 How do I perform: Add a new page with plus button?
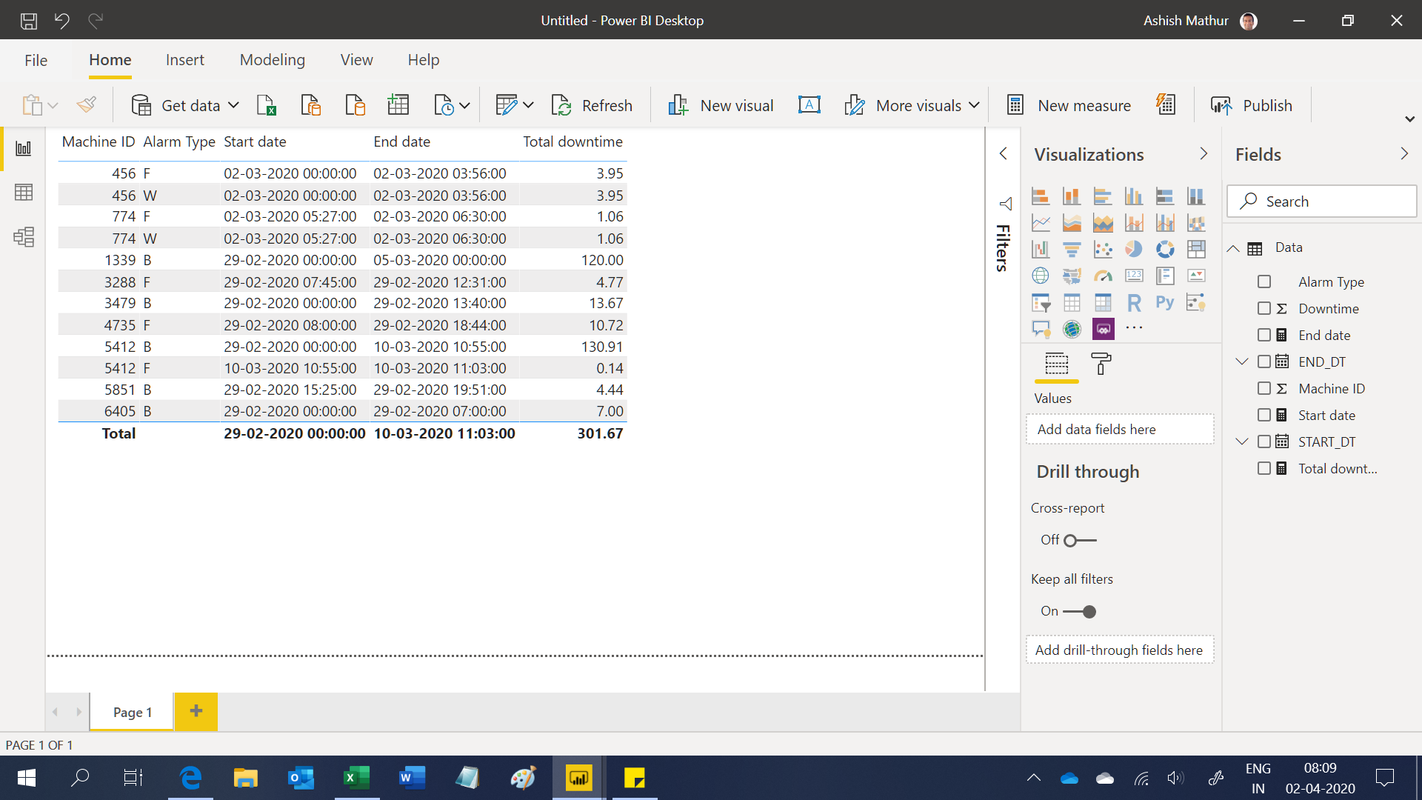[196, 712]
